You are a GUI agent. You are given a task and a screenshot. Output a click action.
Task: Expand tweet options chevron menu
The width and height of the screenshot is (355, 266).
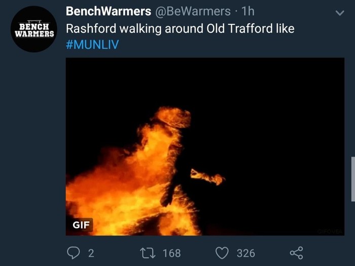pos(340,13)
